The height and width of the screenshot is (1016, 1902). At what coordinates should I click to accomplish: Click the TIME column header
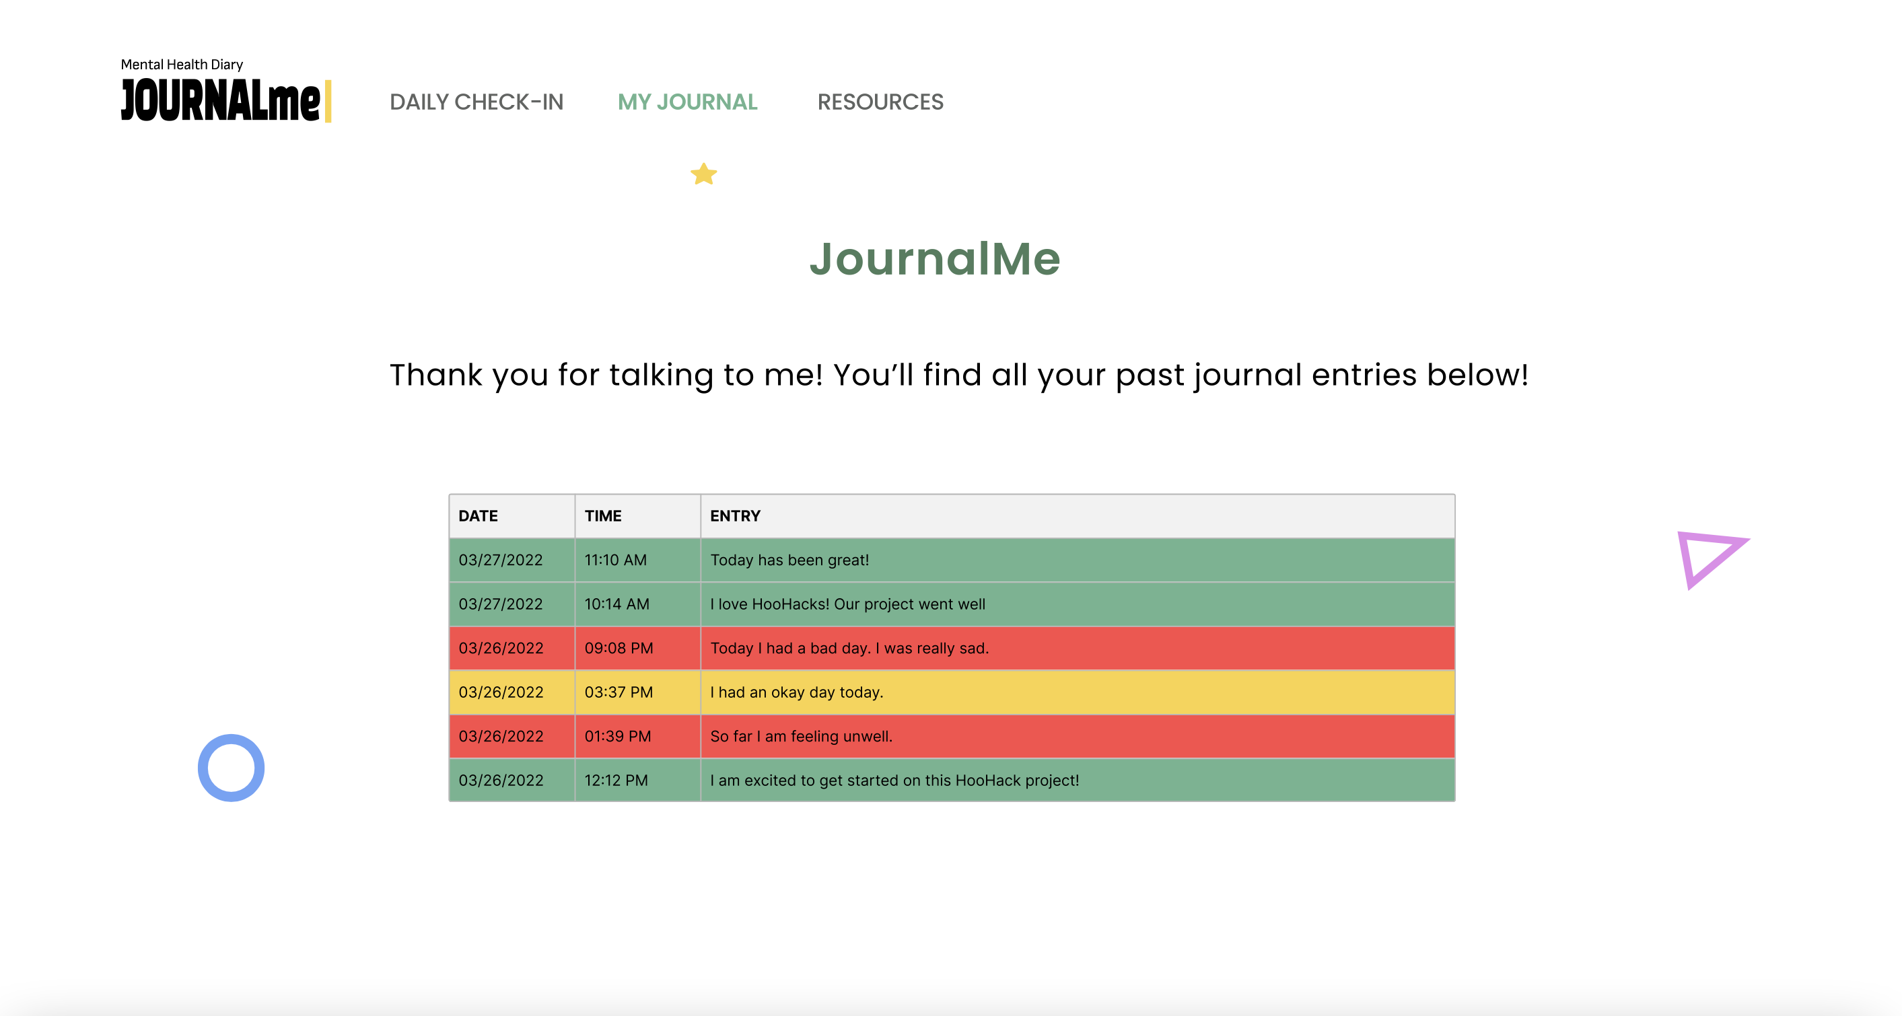(x=603, y=516)
